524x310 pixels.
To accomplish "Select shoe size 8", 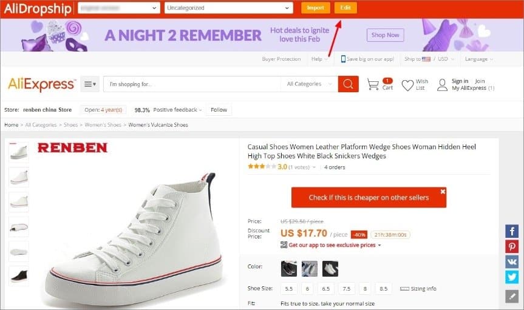I will (365, 289).
